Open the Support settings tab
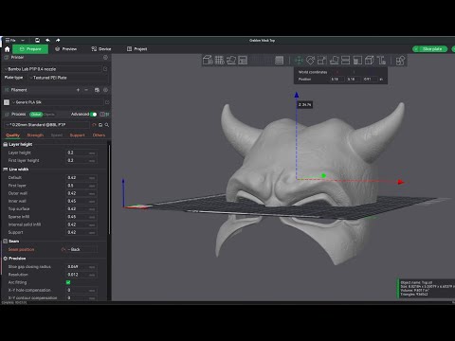This screenshot has height=341, width=455. [x=77, y=135]
